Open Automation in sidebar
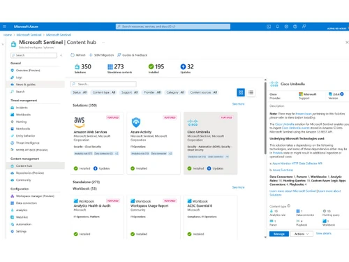Screen dimensions: 349x262 coord(21,224)
